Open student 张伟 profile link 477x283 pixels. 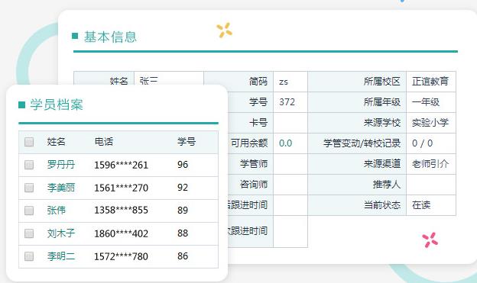pos(57,211)
